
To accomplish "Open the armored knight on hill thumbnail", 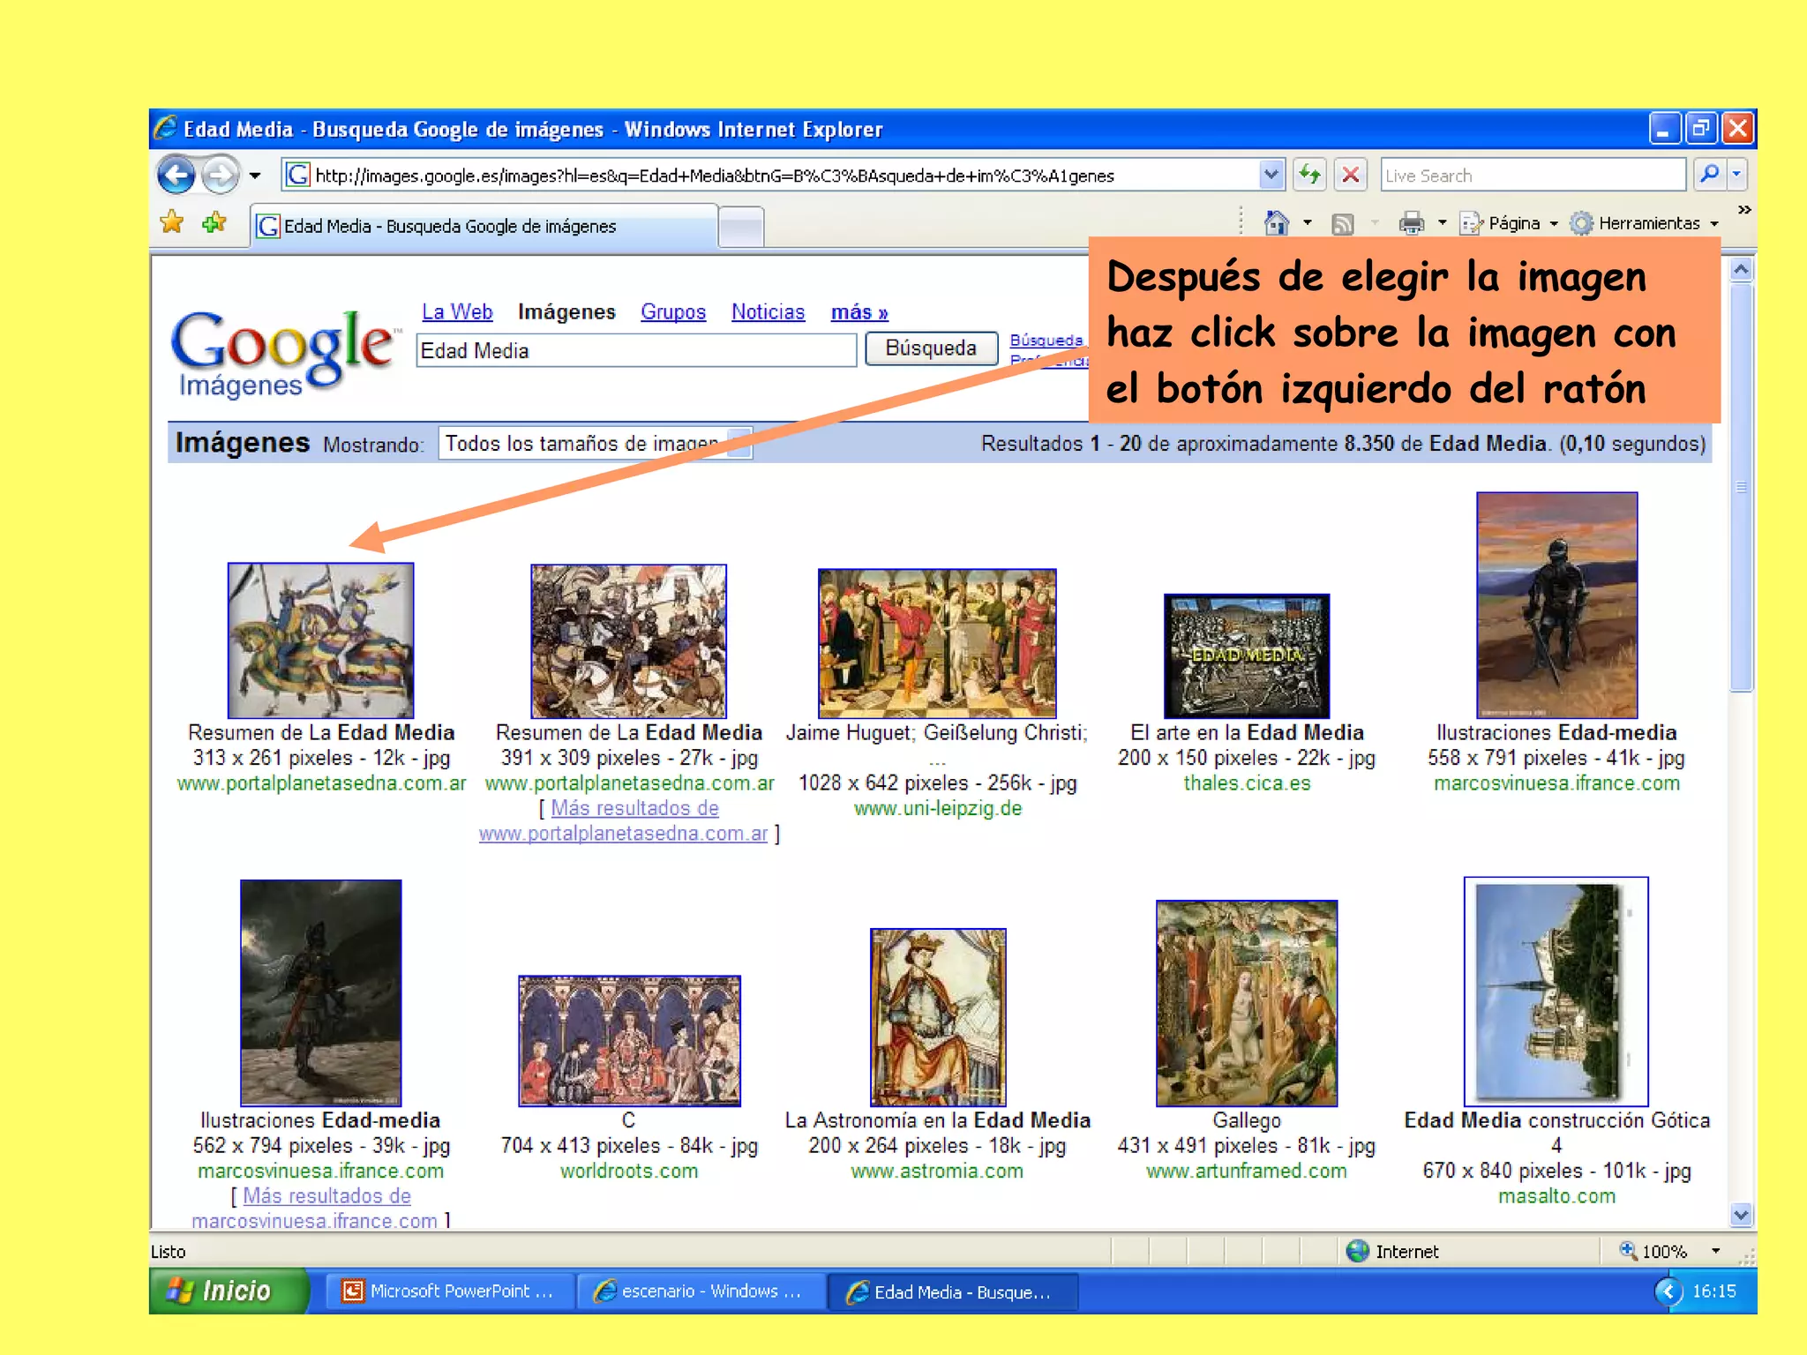I will 1556,605.
